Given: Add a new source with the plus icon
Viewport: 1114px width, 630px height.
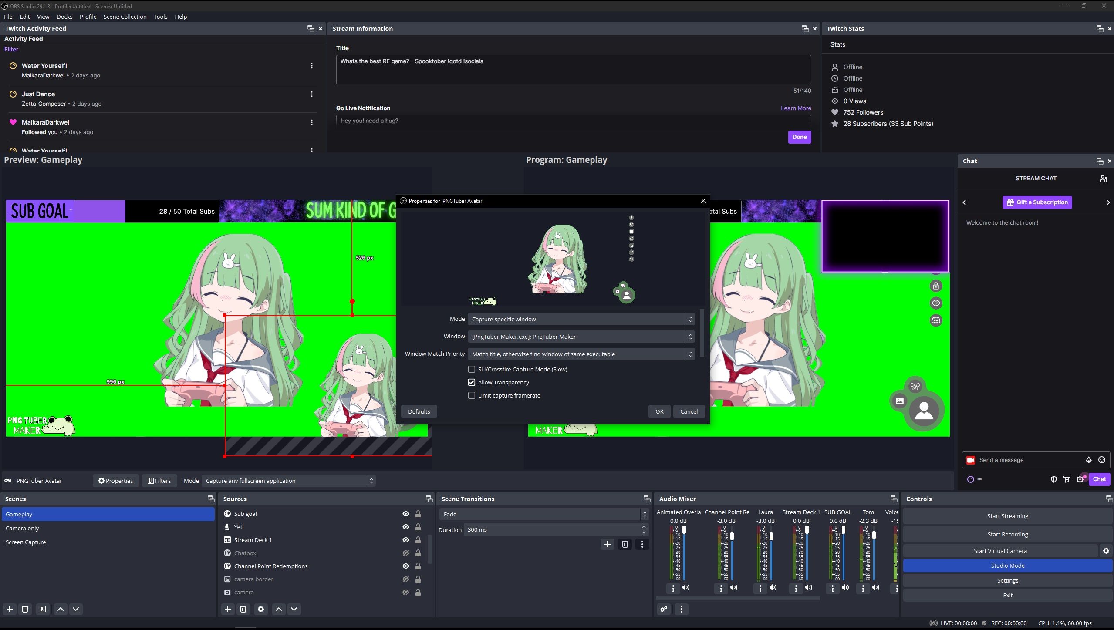Looking at the screenshot, I should click(227, 609).
